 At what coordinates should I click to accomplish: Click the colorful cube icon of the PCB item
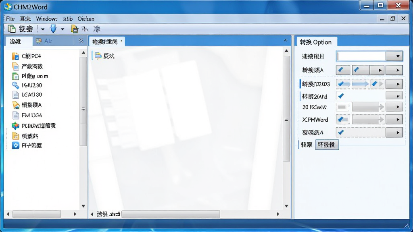click(16, 126)
